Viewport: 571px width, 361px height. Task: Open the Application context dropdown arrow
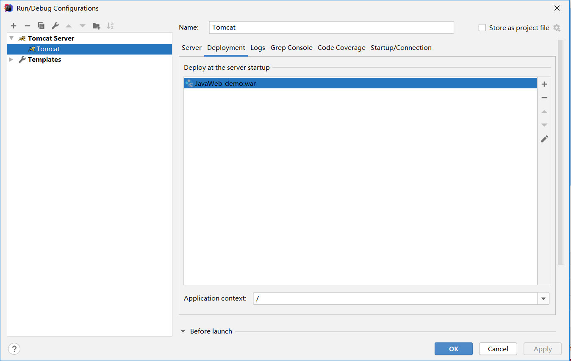pyautogui.click(x=543, y=298)
